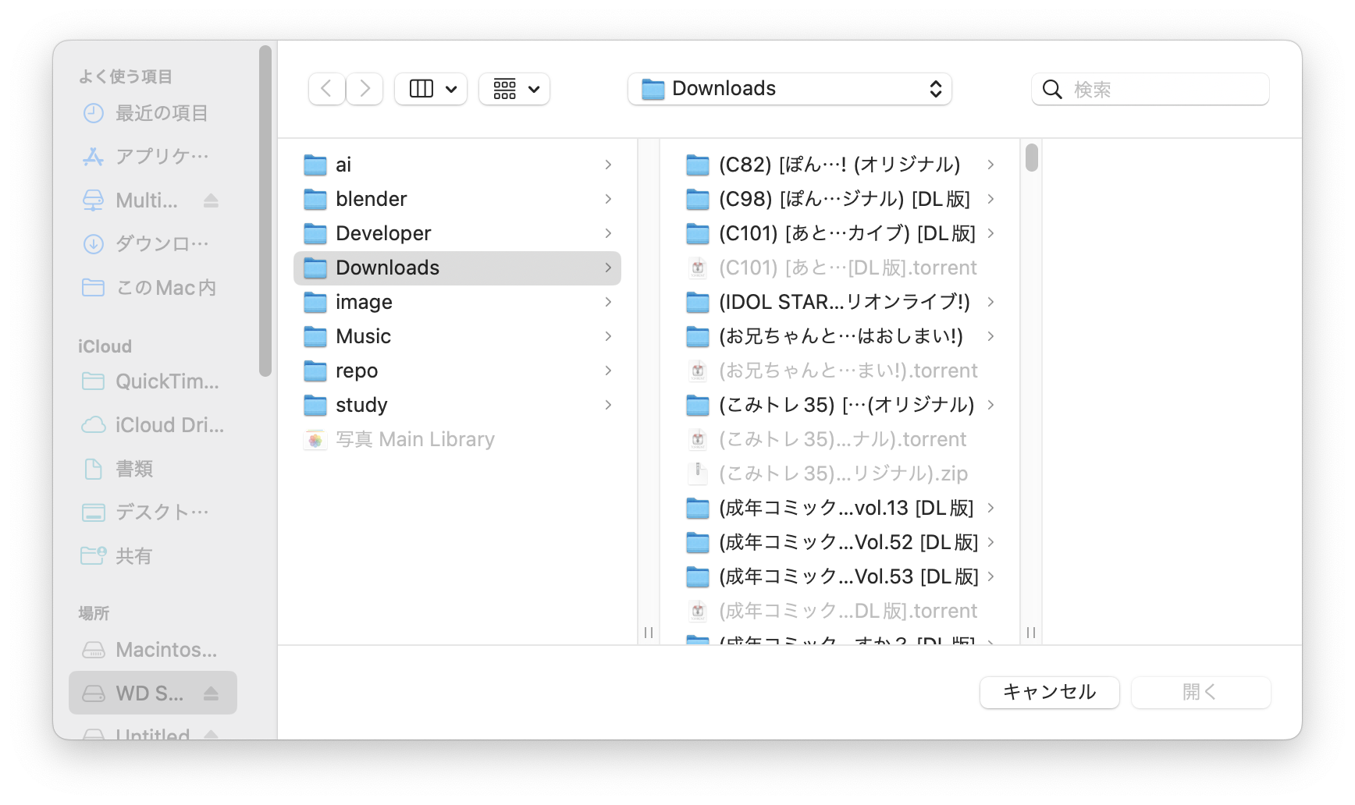The image size is (1355, 805).
Task: Select the Macintosh disk in the sidebar
Action: click(x=153, y=650)
